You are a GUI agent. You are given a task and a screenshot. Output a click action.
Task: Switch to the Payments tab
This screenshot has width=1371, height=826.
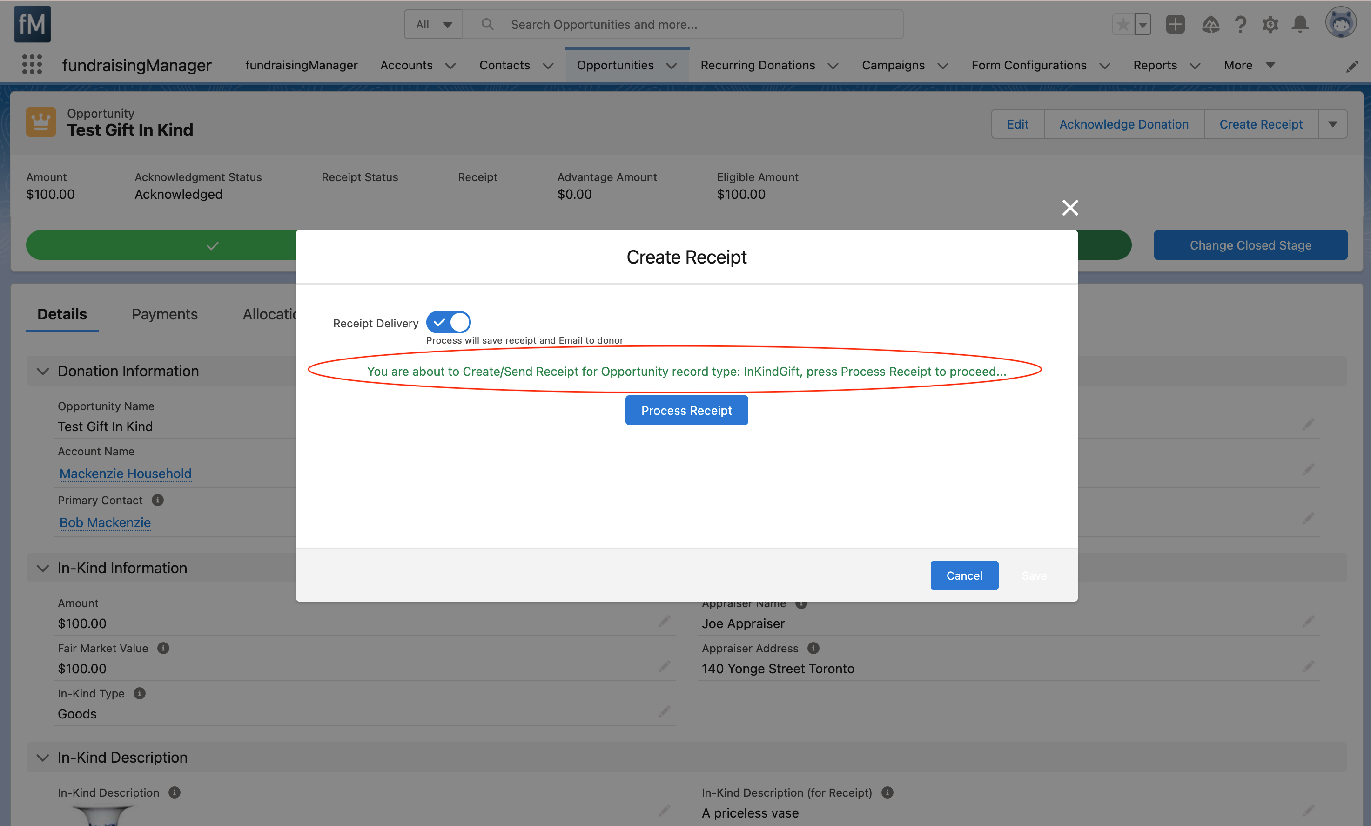tap(165, 314)
